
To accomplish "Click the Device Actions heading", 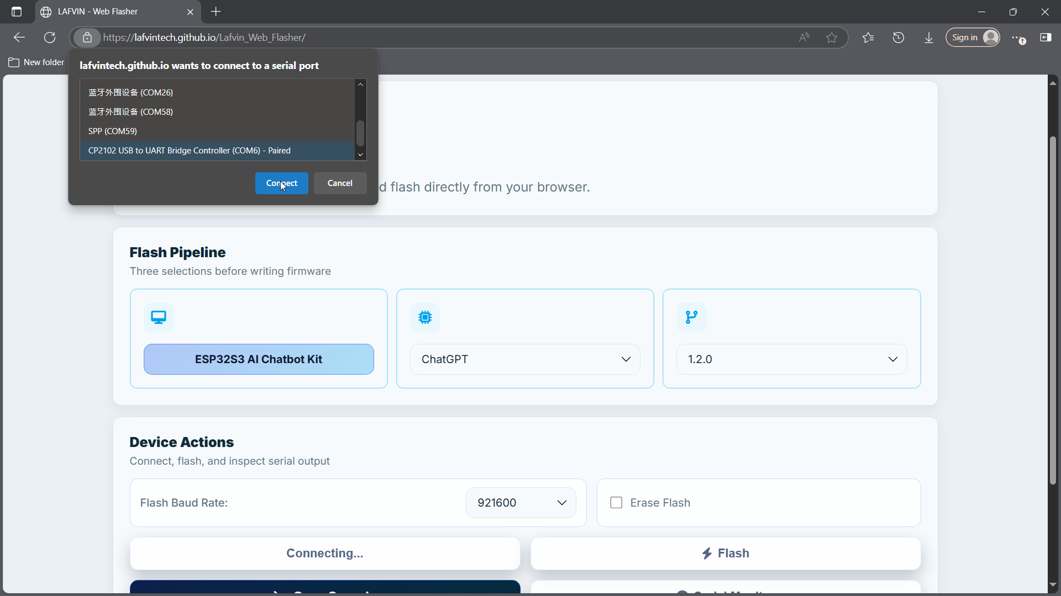I will [182, 442].
